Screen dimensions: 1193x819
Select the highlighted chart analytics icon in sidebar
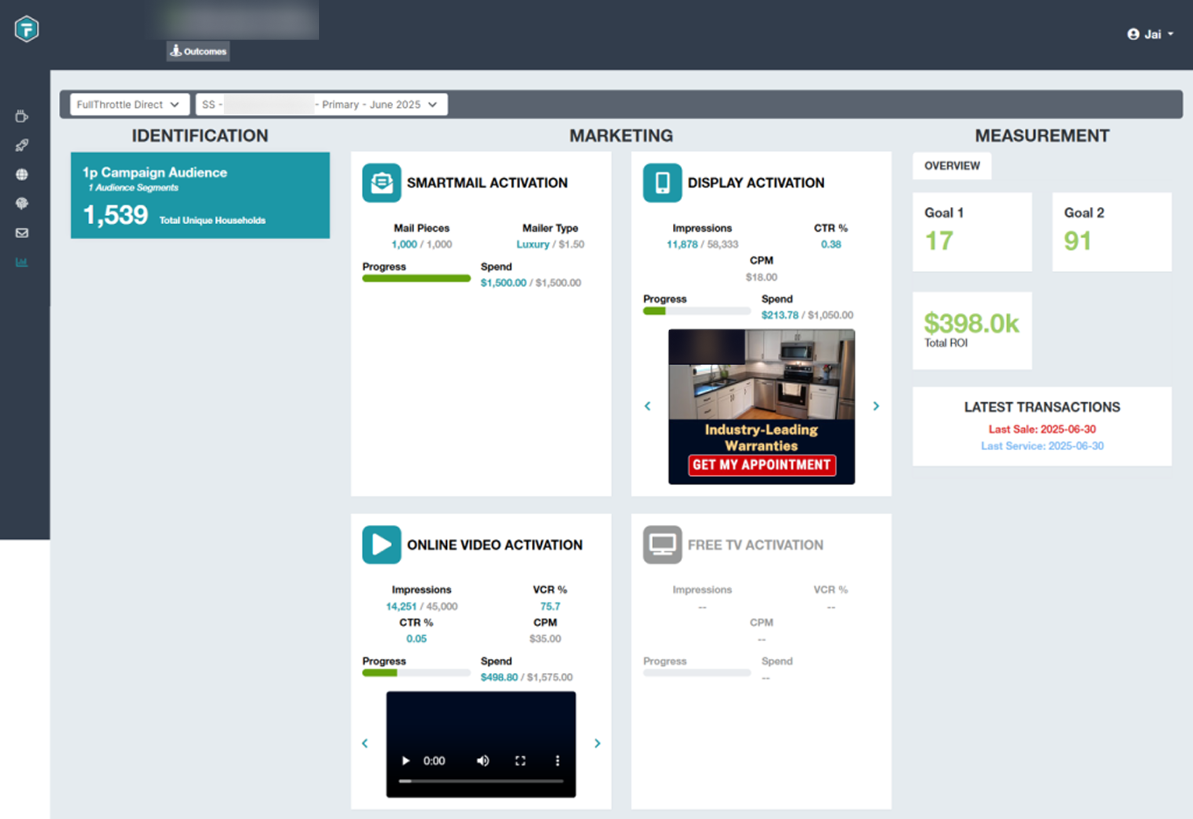[22, 262]
